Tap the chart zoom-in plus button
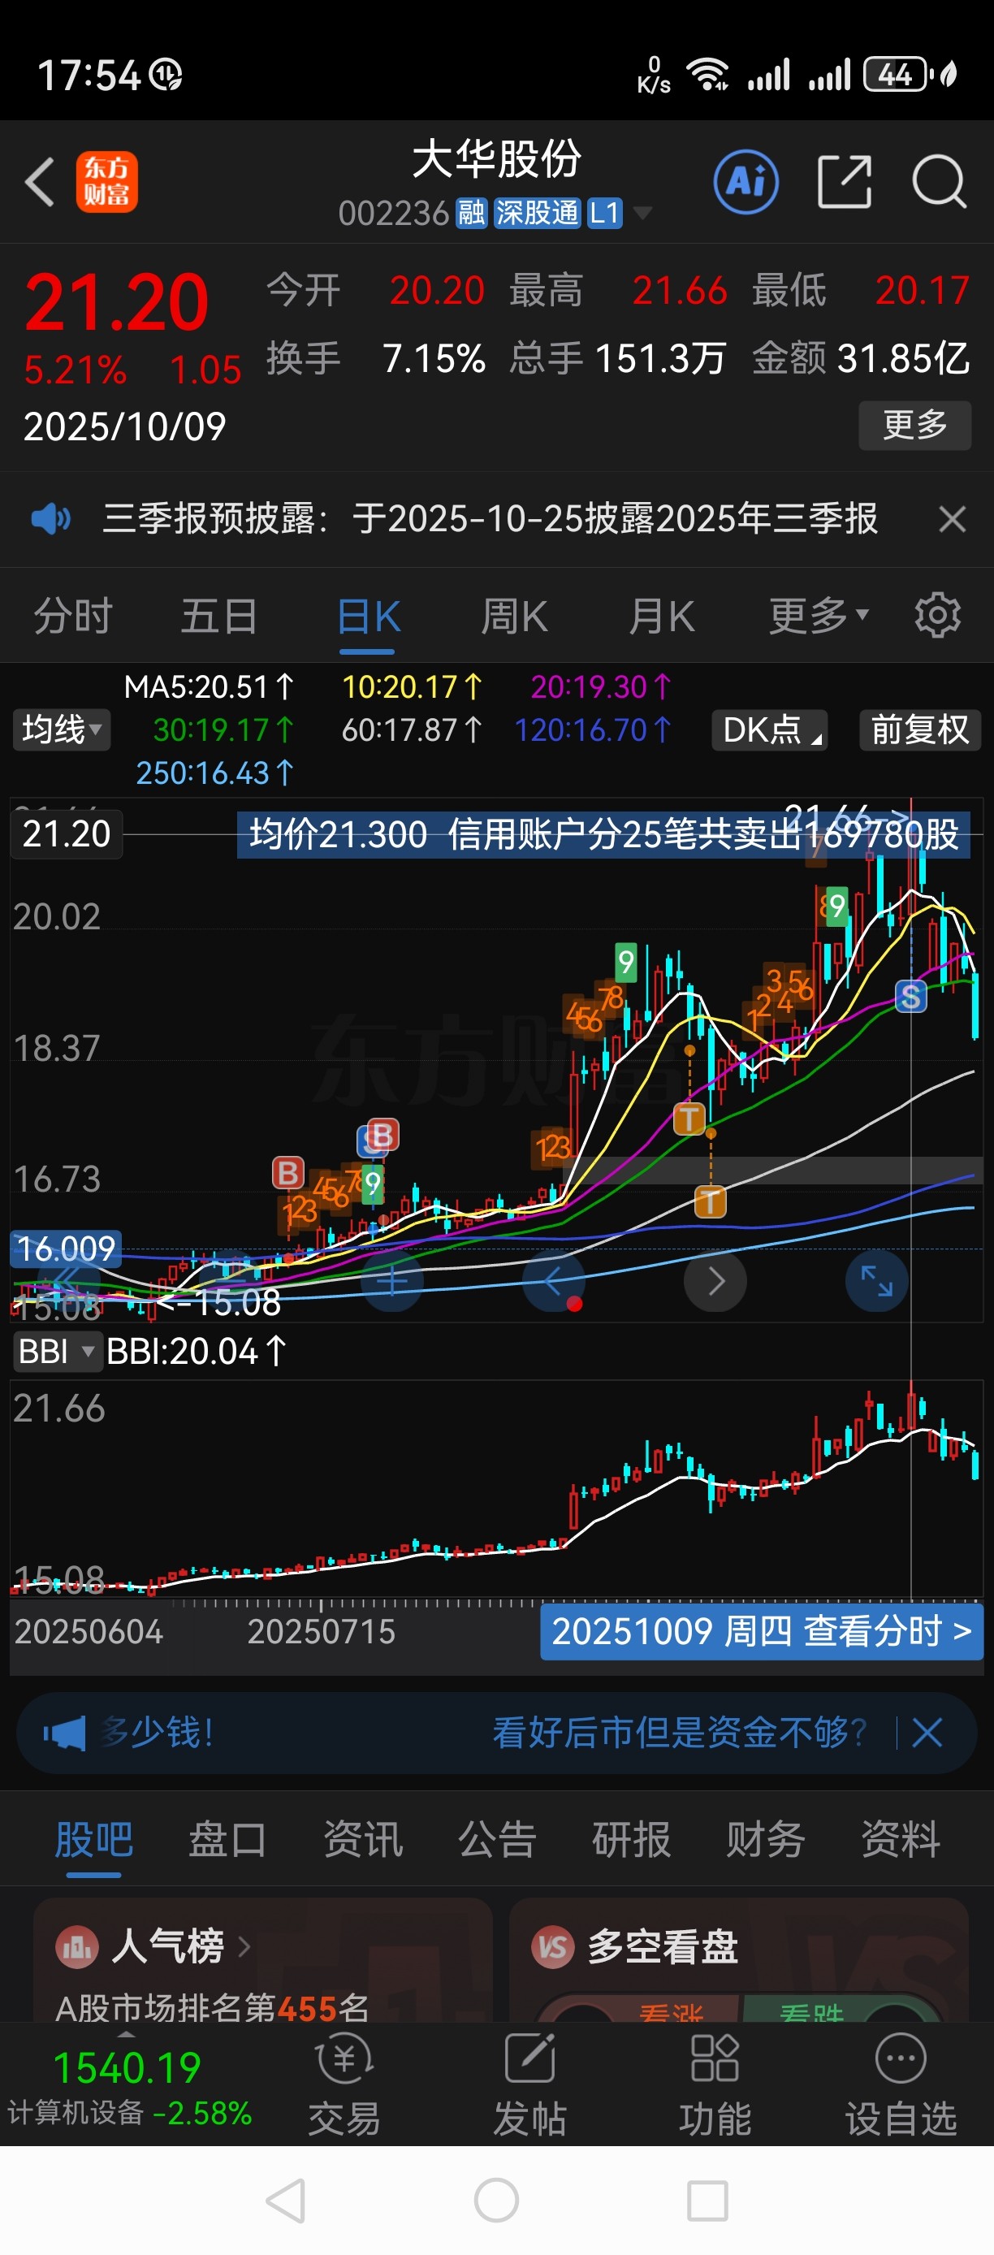The image size is (994, 2255). pos(392,1281)
